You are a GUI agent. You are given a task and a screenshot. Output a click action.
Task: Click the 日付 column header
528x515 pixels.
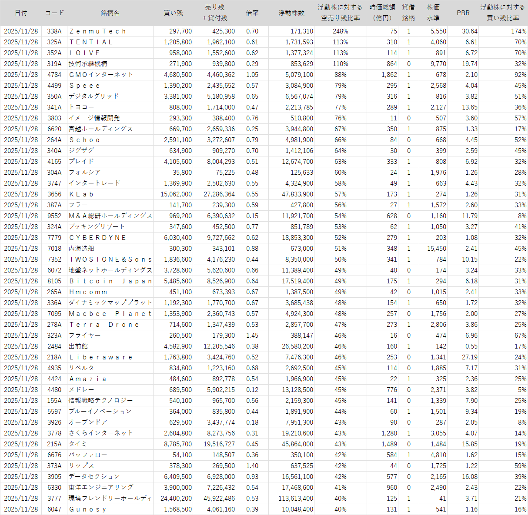21,13
